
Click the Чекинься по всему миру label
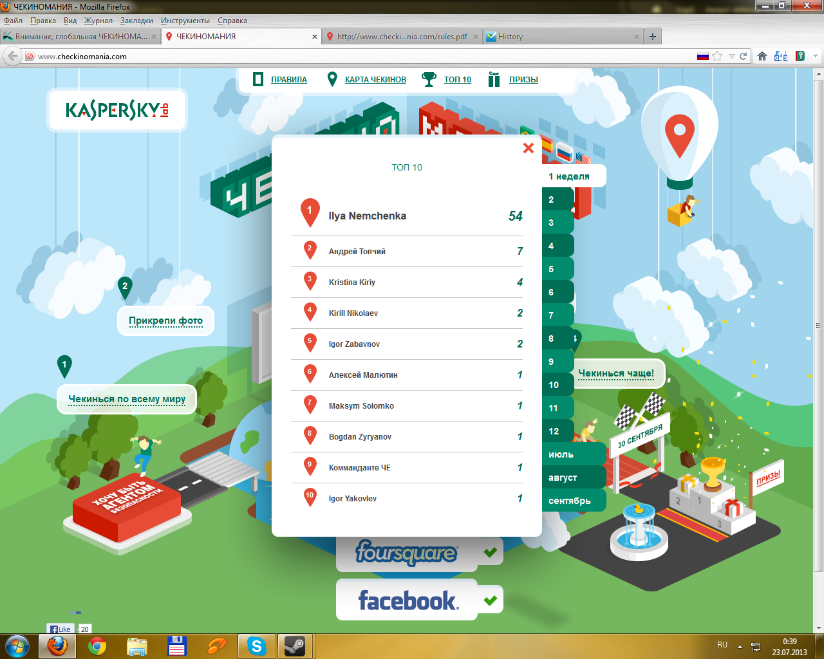click(127, 399)
